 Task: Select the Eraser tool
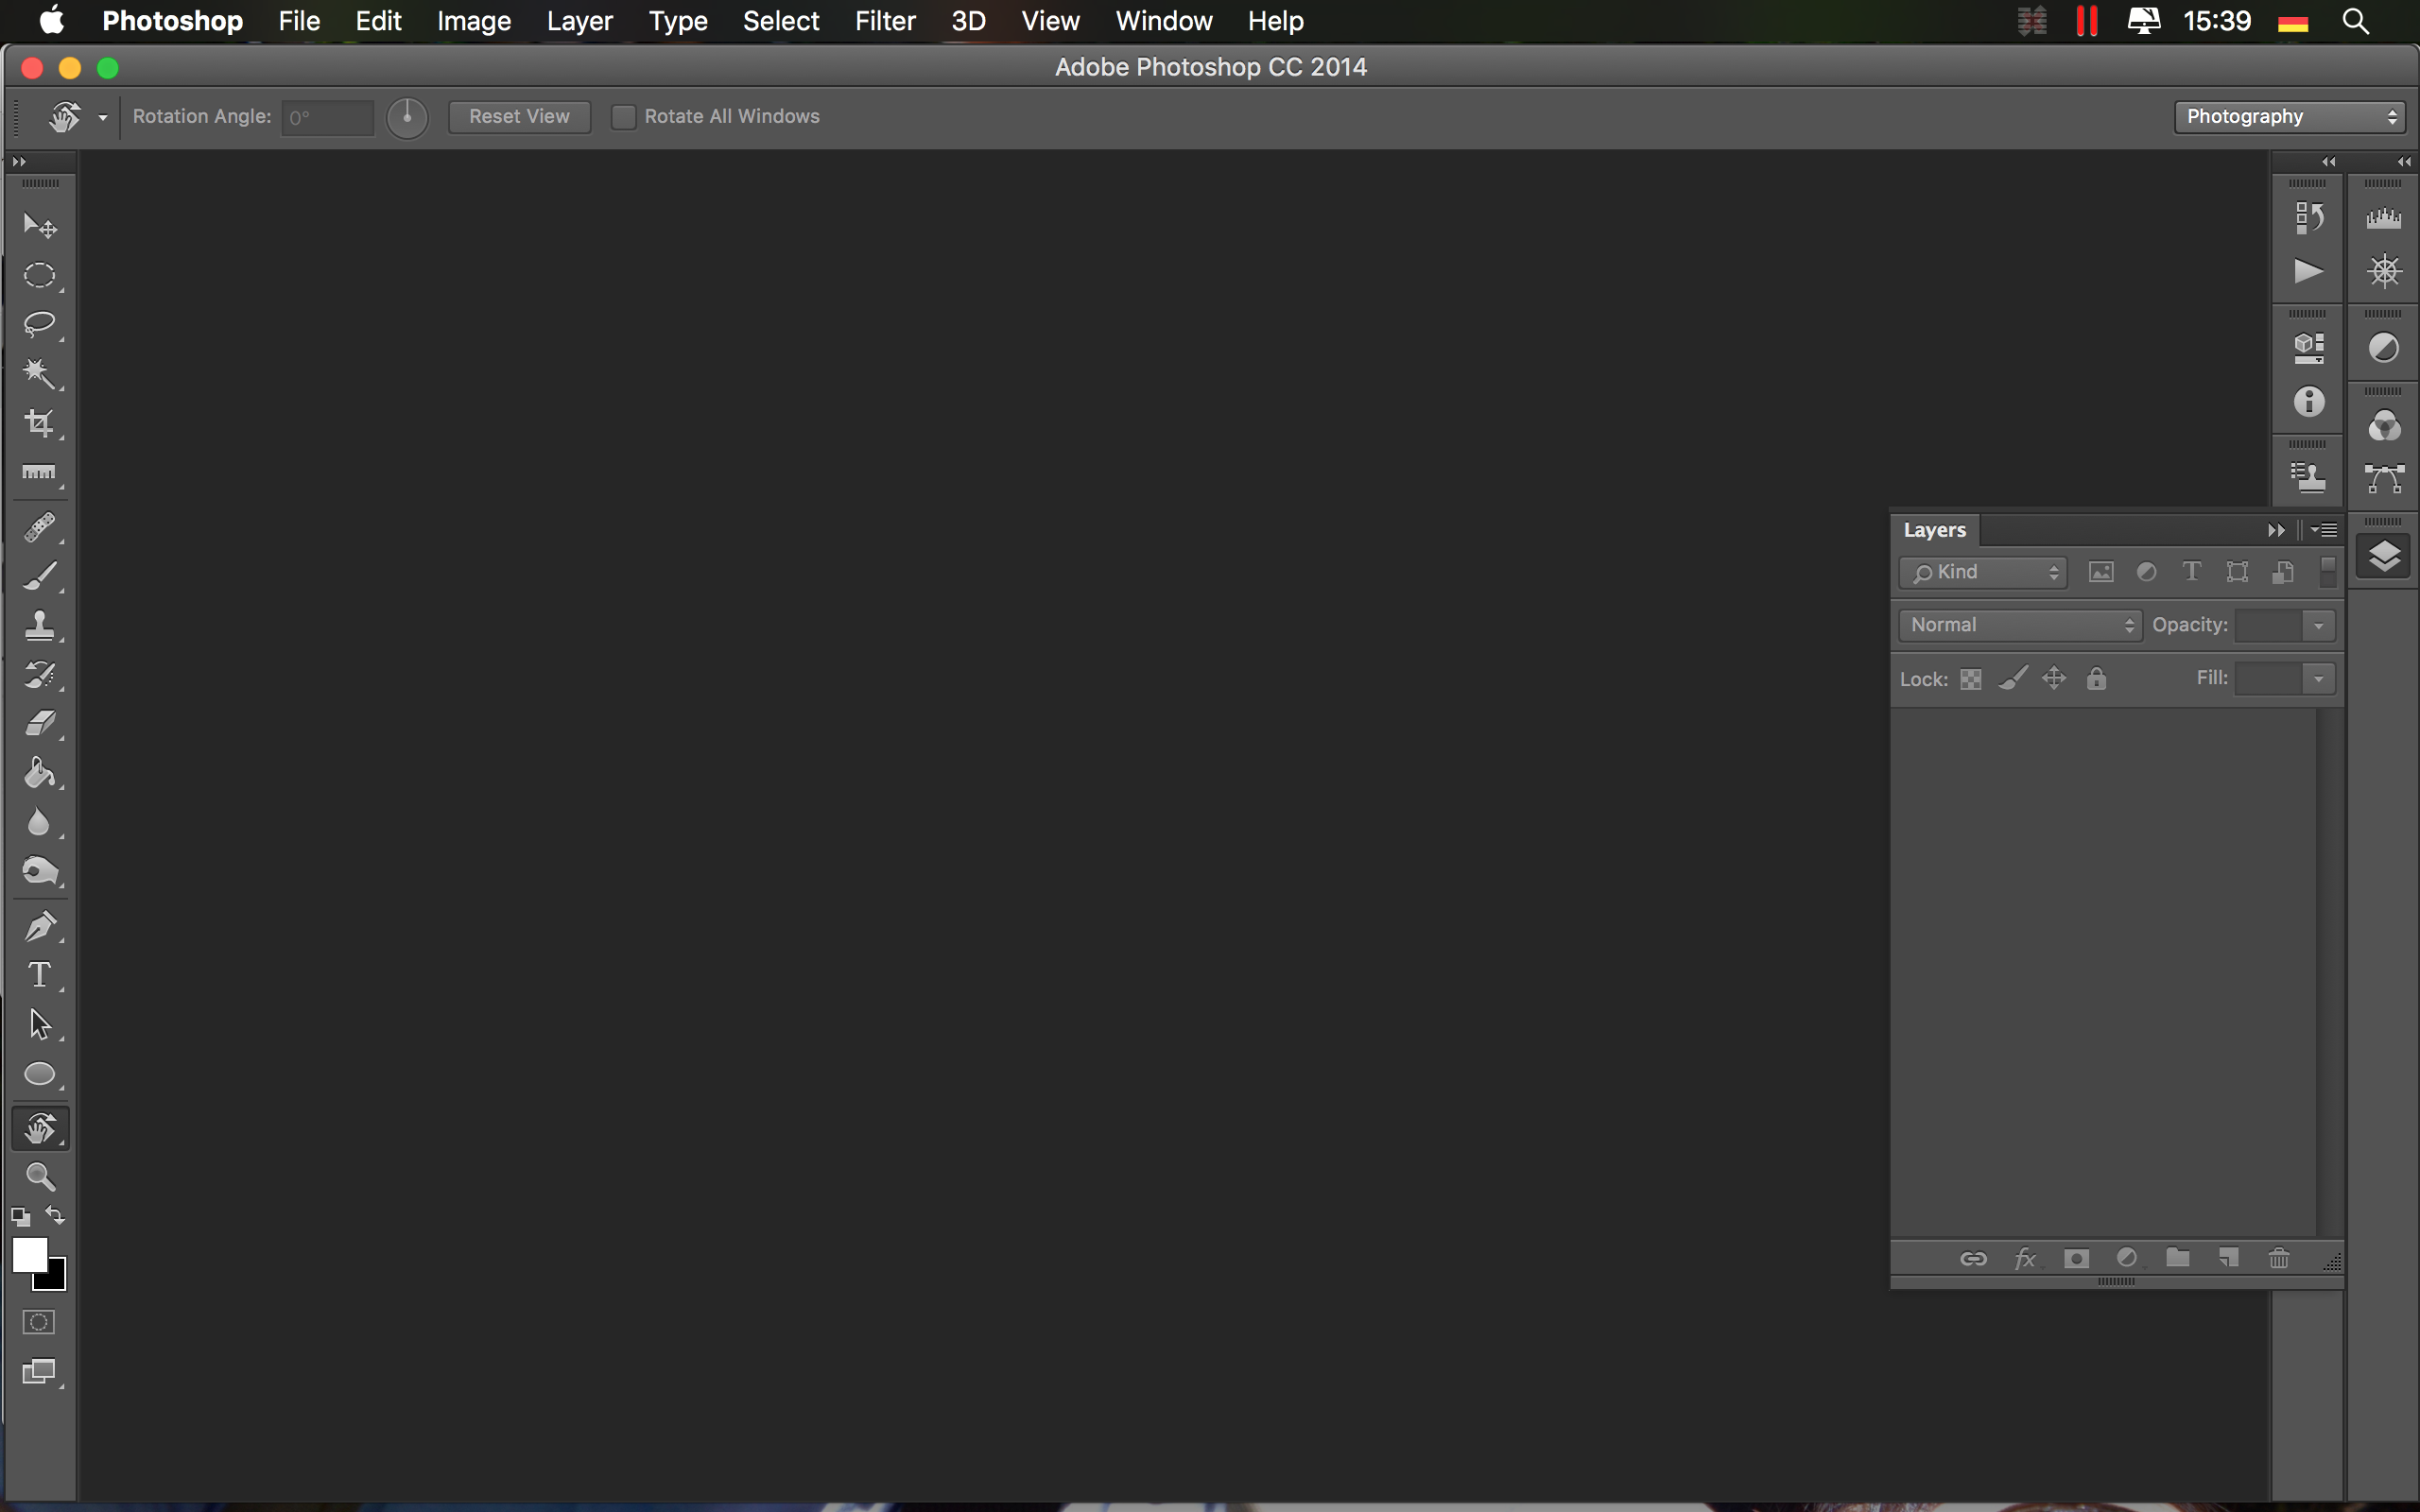pos(40,724)
